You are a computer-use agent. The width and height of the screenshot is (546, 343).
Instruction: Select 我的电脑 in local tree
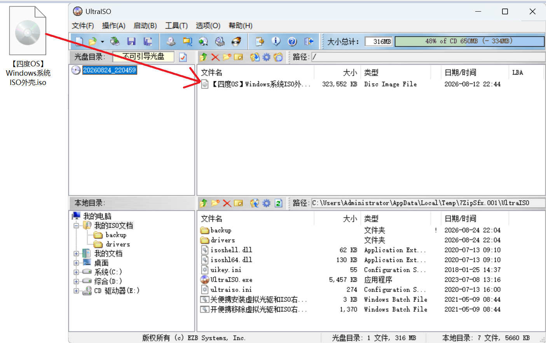click(97, 216)
